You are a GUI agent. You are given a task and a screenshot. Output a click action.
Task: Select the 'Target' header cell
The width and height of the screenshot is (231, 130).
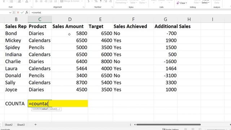[x=100, y=26]
